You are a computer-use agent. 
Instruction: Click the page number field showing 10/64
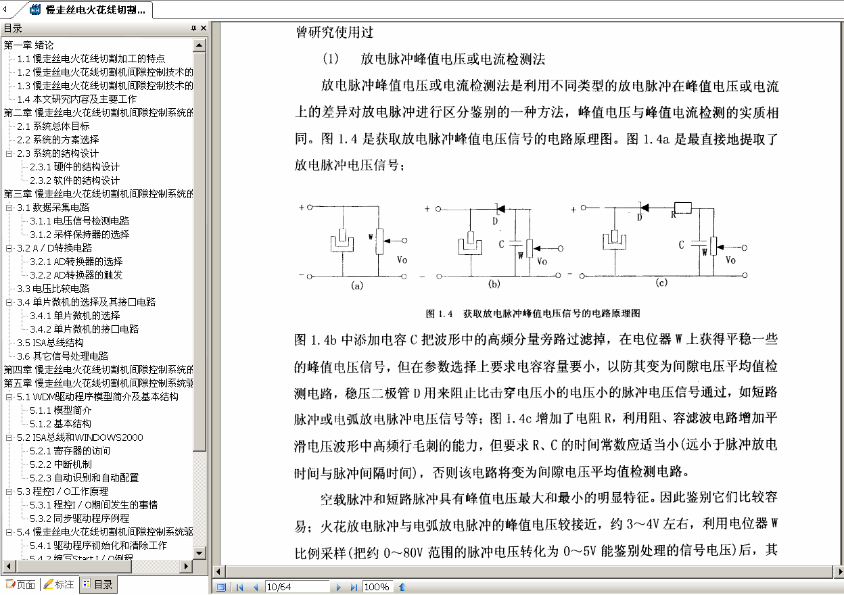(x=296, y=587)
